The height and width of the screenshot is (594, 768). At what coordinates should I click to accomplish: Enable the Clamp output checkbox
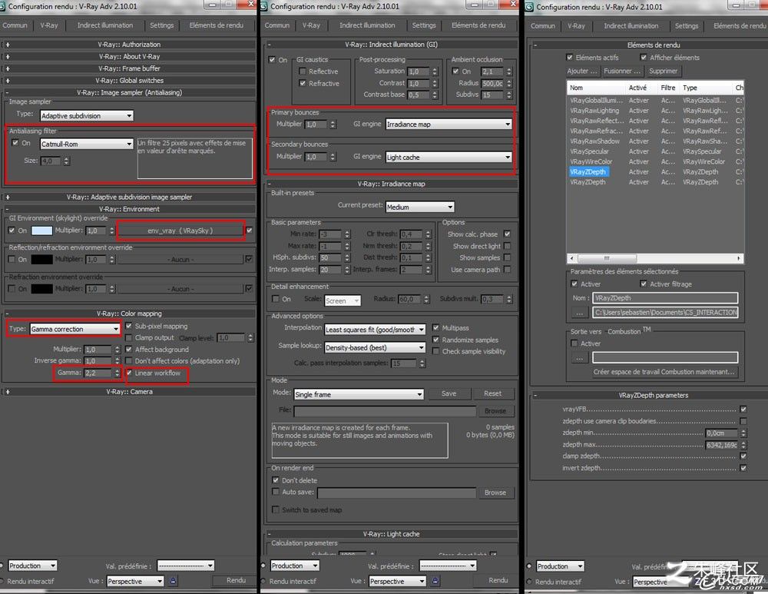point(129,337)
